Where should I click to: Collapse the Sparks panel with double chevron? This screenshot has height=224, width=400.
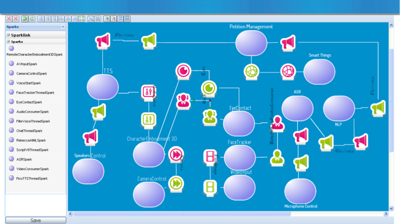click(x=63, y=26)
